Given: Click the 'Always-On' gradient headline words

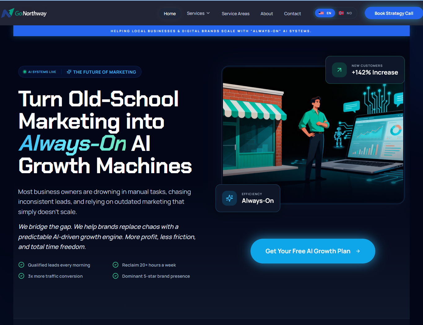Looking at the screenshot, I should [x=72, y=143].
